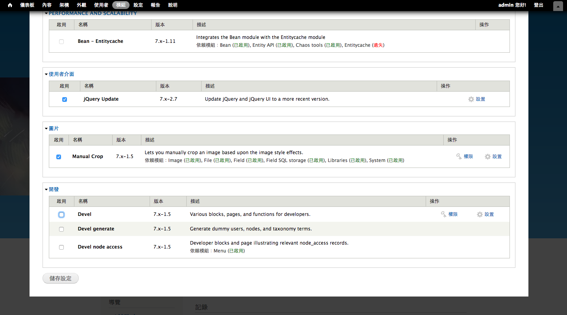Open jQuery Update 設置 link text
Viewport: 567px width, 315px height.
[480, 99]
